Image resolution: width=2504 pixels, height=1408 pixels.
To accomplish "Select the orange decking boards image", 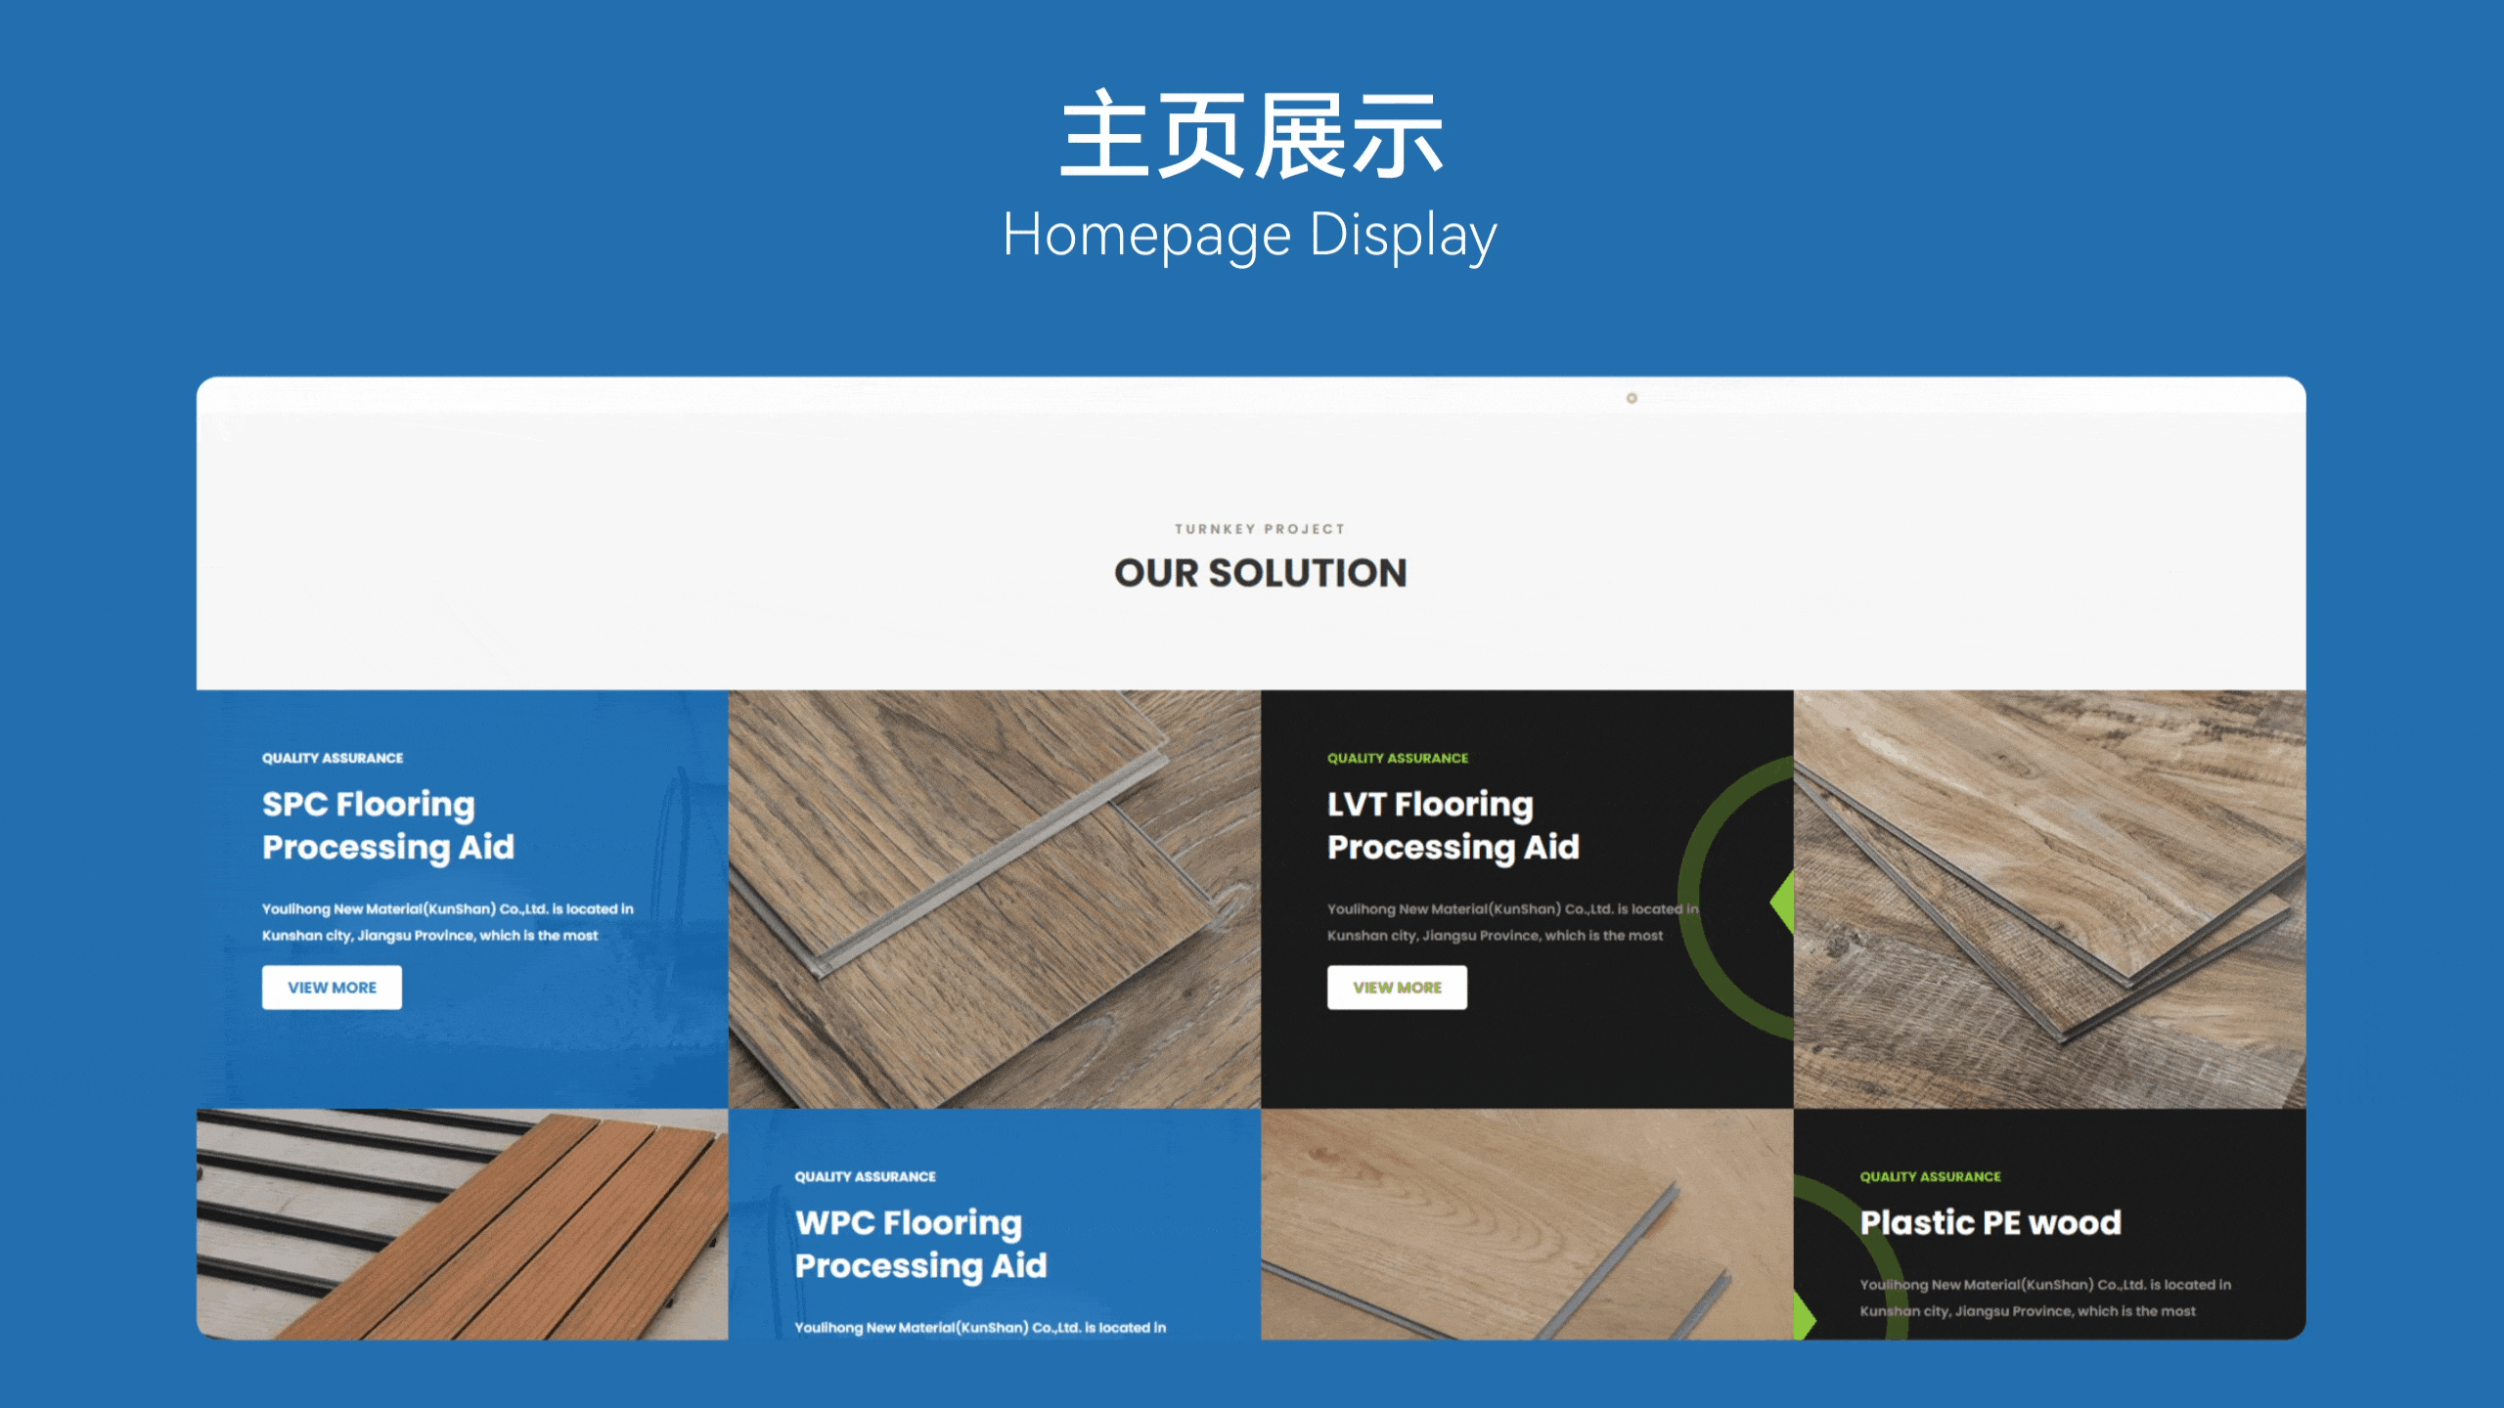I will pos(462,1224).
